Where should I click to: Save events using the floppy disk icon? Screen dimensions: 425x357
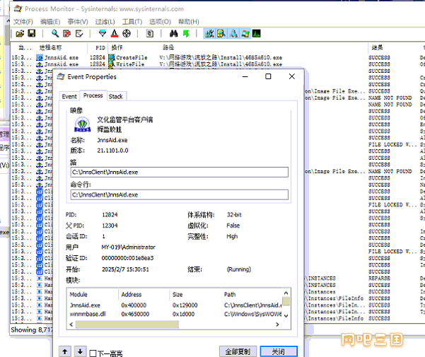tap(32, 33)
